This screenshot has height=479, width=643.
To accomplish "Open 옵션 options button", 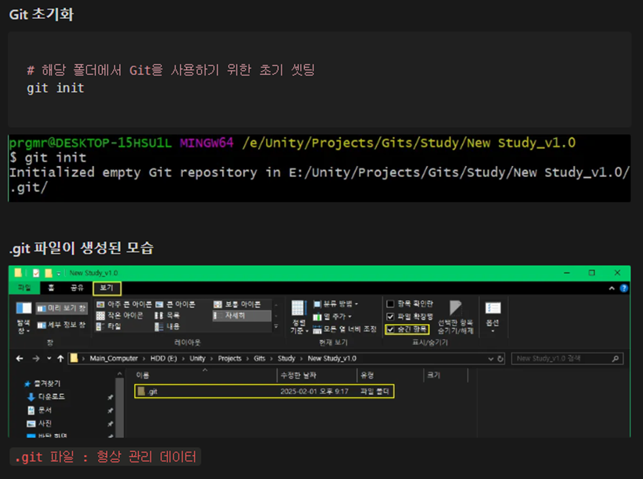I will [x=493, y=316].
